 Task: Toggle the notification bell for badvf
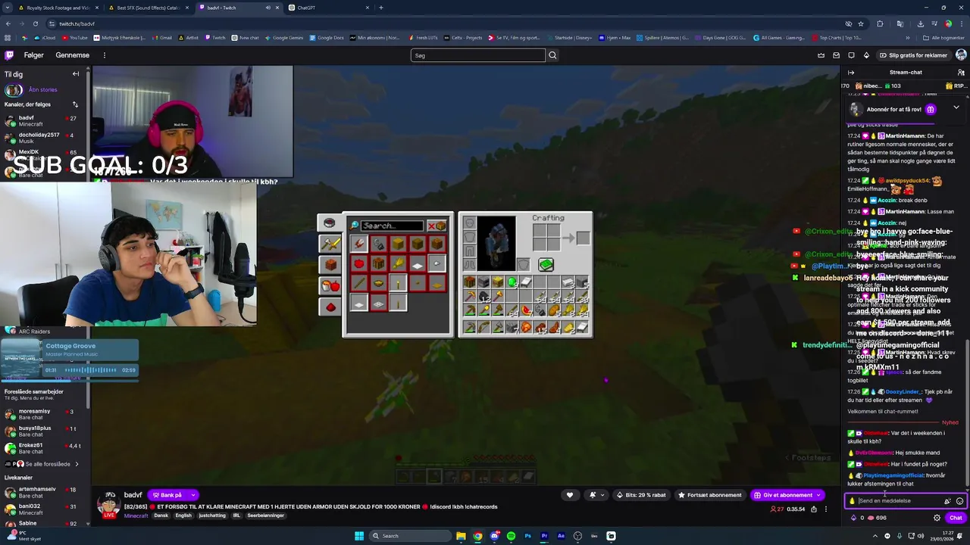(596, 495)
